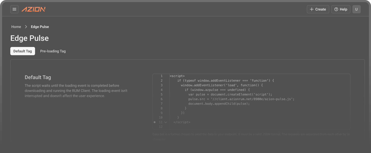
Task: Click the document.body.appendChild(pulse) line
Action: [x=219, y=104]
